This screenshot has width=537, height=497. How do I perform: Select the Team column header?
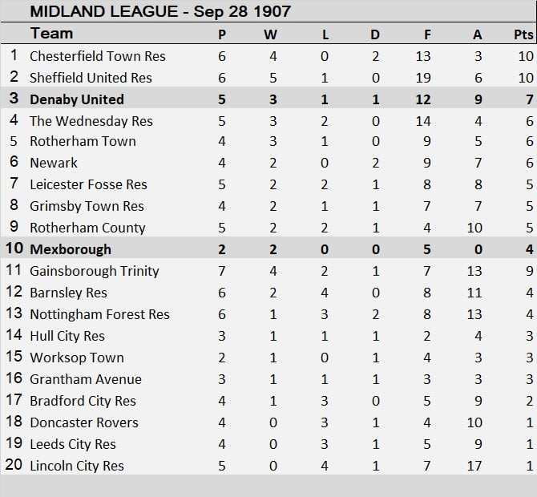51,34
